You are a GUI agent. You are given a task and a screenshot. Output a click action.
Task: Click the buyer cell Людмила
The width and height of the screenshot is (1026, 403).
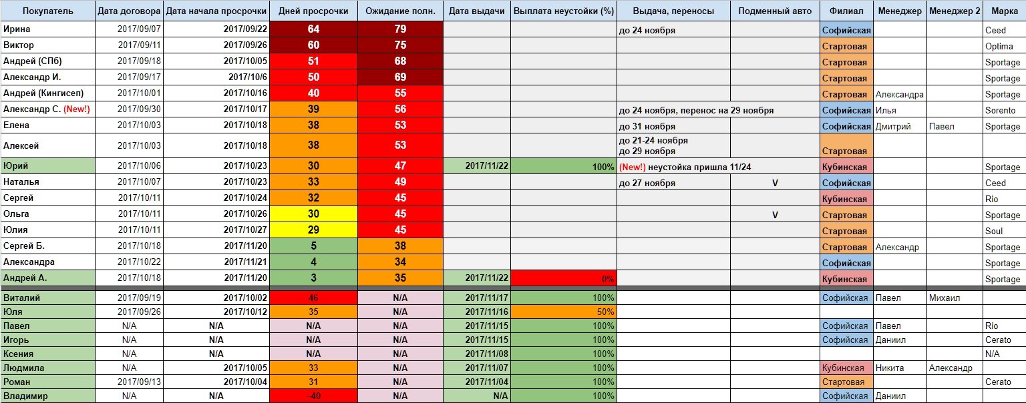pyautogui.click(x=47, y=368)
